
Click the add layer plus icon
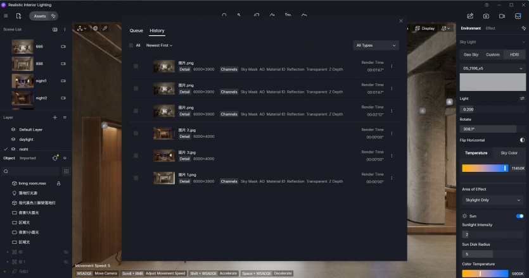click(x=55, y=118)
